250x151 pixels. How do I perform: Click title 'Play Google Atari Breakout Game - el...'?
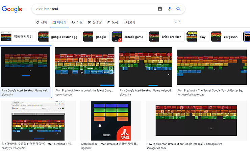(x=25, y=91)
